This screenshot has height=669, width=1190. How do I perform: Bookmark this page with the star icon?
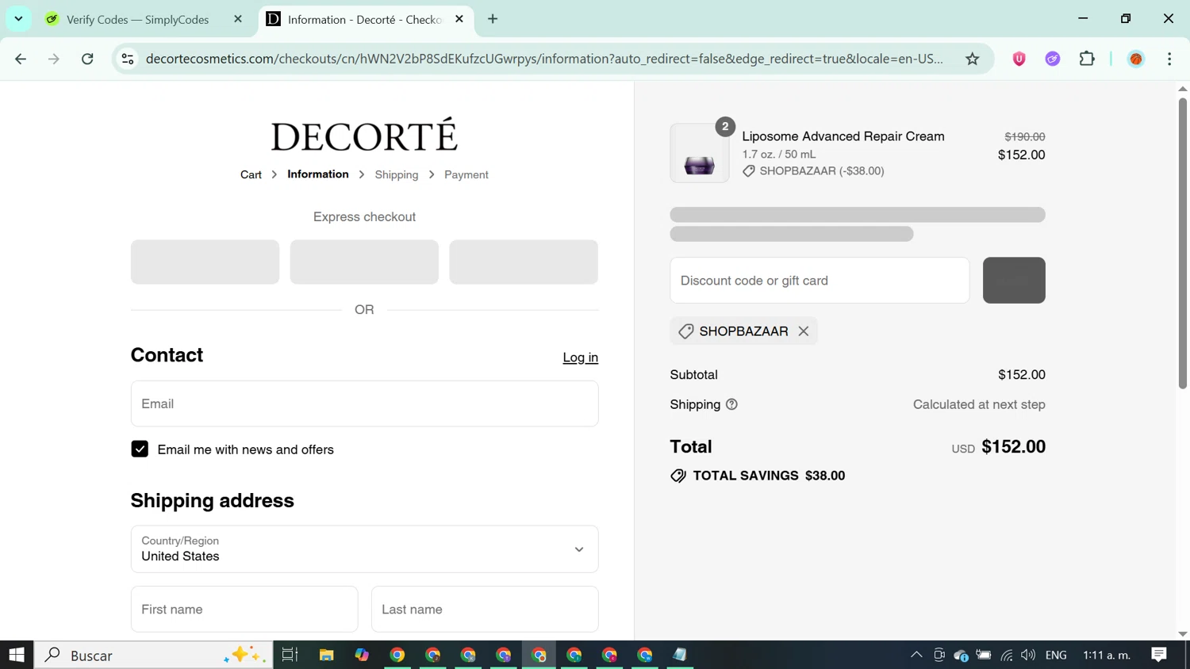pos(973,59)
